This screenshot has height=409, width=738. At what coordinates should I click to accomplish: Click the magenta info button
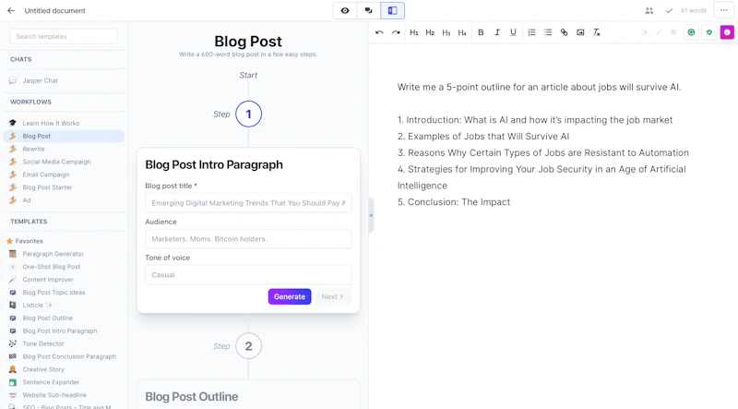pos(727,32)
